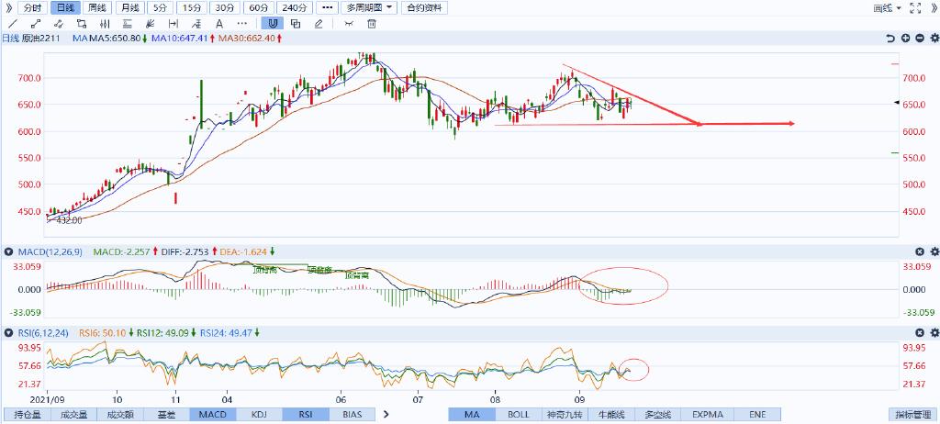Enter fullscreen chart mode
The width and height of the screenshot is (940, 424).
[x=914, y=7]
